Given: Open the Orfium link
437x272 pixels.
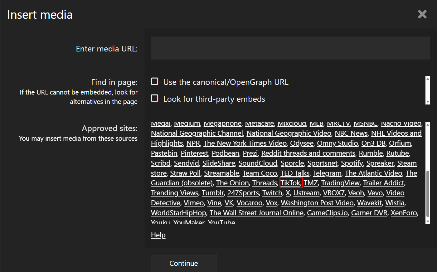Looking at the screenshot, I should point(400,143).
